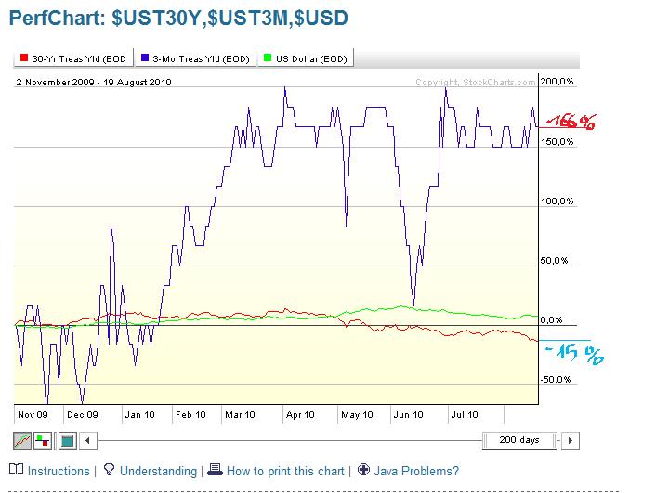Open How to print this chart link

(x=285, y=472)
